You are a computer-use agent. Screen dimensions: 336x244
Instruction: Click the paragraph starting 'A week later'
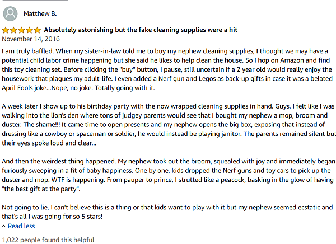(169, 124)
